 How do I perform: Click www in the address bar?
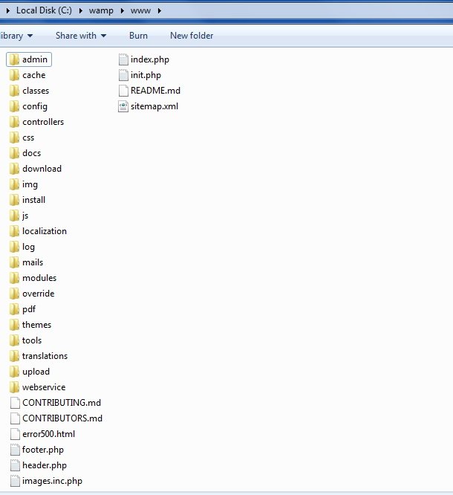140,11
